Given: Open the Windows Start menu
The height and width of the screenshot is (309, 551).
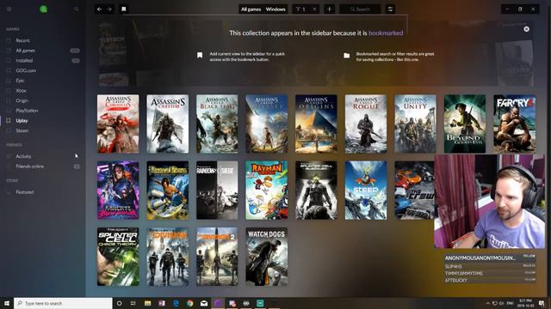Looking at the screenshot, I should (x=7, y=303).
